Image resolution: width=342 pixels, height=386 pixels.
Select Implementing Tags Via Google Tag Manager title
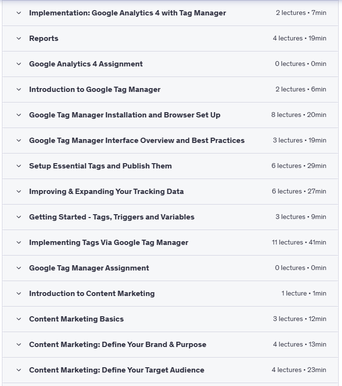(109, 243)
